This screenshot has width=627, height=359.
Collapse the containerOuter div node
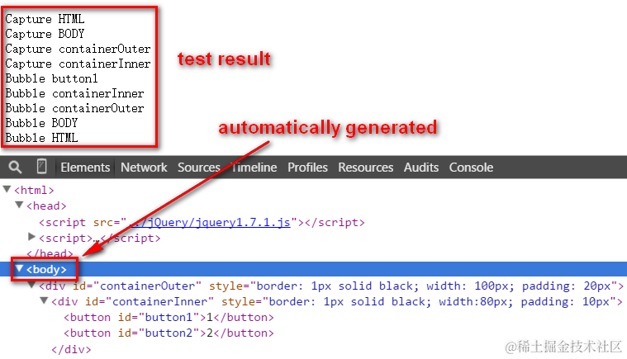31,285
